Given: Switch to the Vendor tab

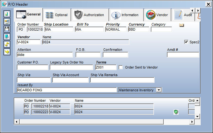Looking at the screenshot, I should (x=157, y=15).
